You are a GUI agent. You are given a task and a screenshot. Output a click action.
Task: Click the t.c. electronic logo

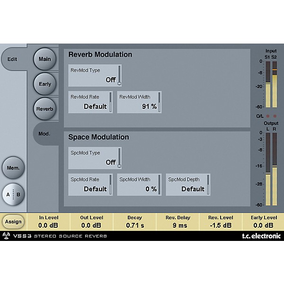point(261,236)
